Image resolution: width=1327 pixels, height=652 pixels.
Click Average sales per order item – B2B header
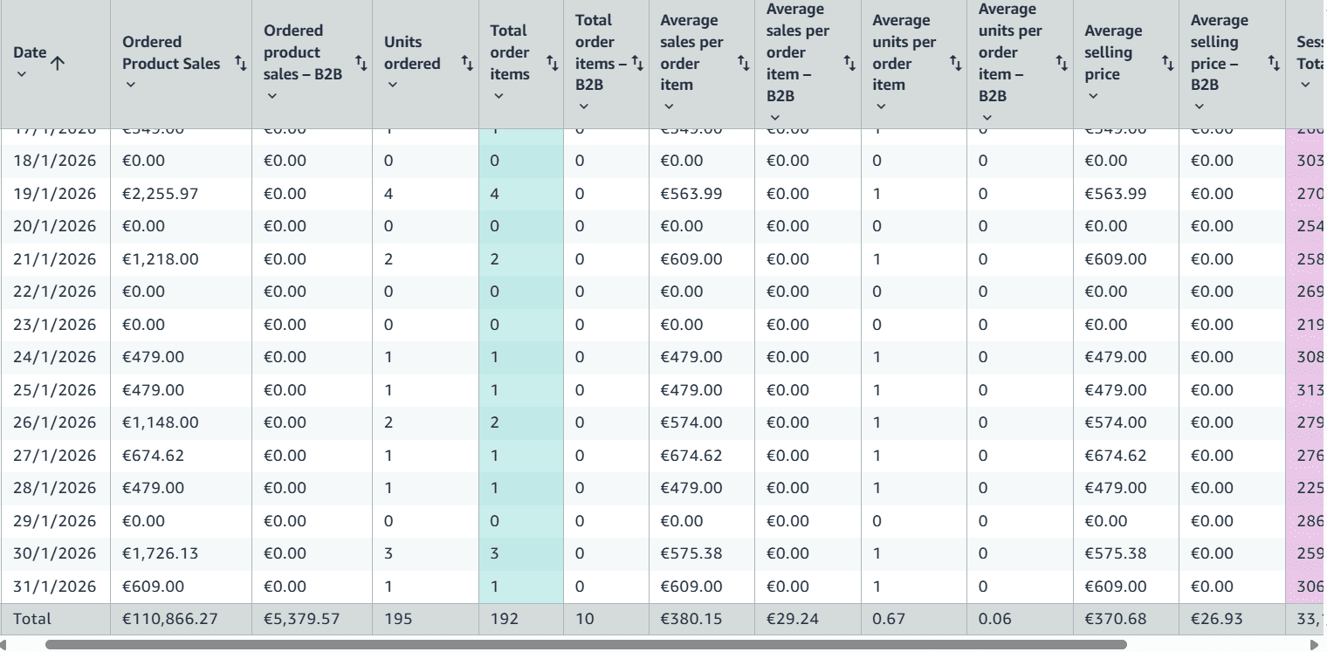pos(797,52)
